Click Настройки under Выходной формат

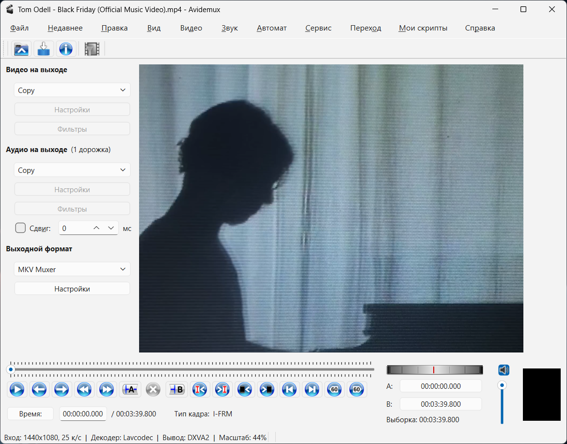[x=72, y=289]
